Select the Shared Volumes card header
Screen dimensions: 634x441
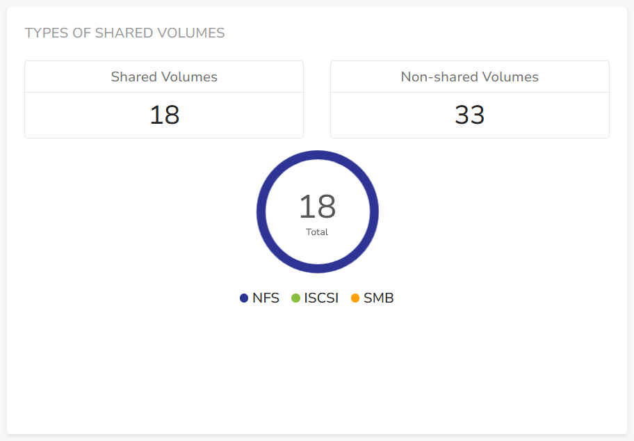tap(164, 77)
